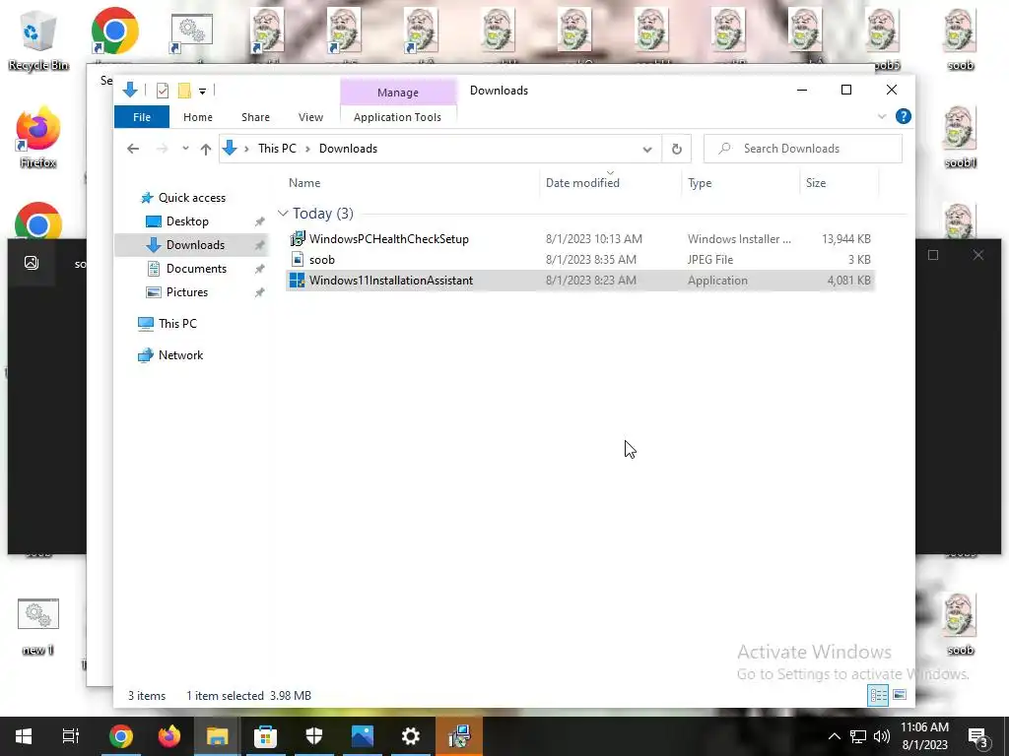Show hidden system tray icons
The image size is (1009, 756).
click(834, 736)
